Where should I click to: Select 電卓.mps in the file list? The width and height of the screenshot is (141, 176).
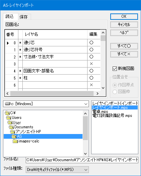(100, 112)
